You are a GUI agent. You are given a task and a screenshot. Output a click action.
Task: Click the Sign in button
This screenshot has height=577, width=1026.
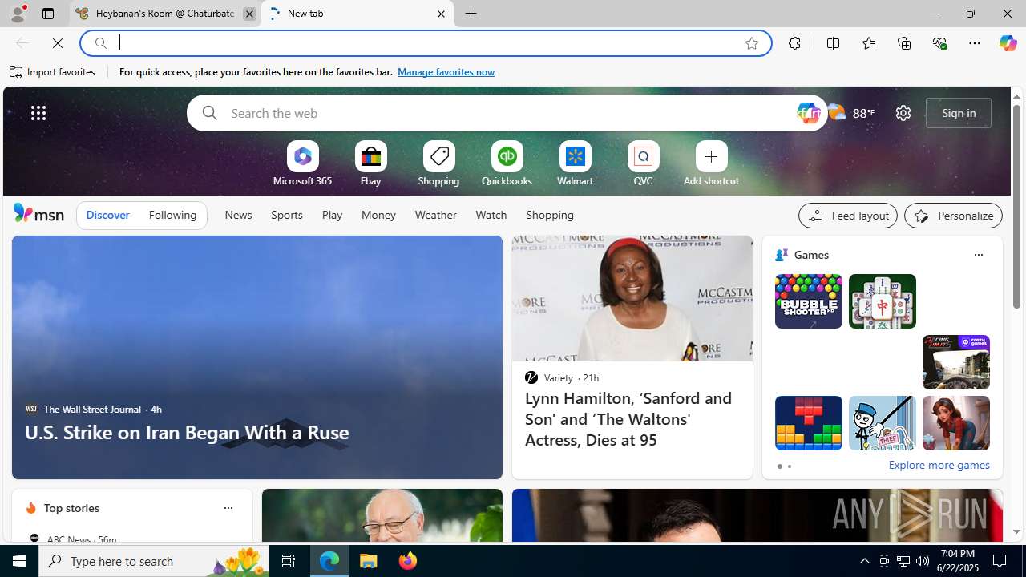[x=959, y=113]
